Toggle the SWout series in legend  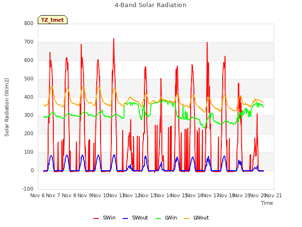point(135,218)
